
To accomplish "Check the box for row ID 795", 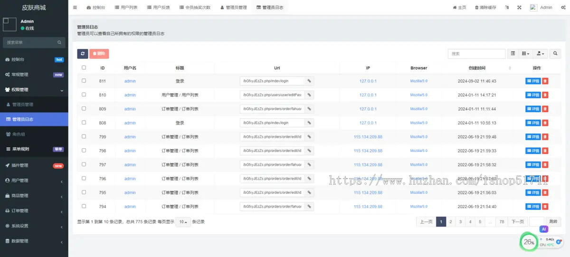I will tap(84, 192).
